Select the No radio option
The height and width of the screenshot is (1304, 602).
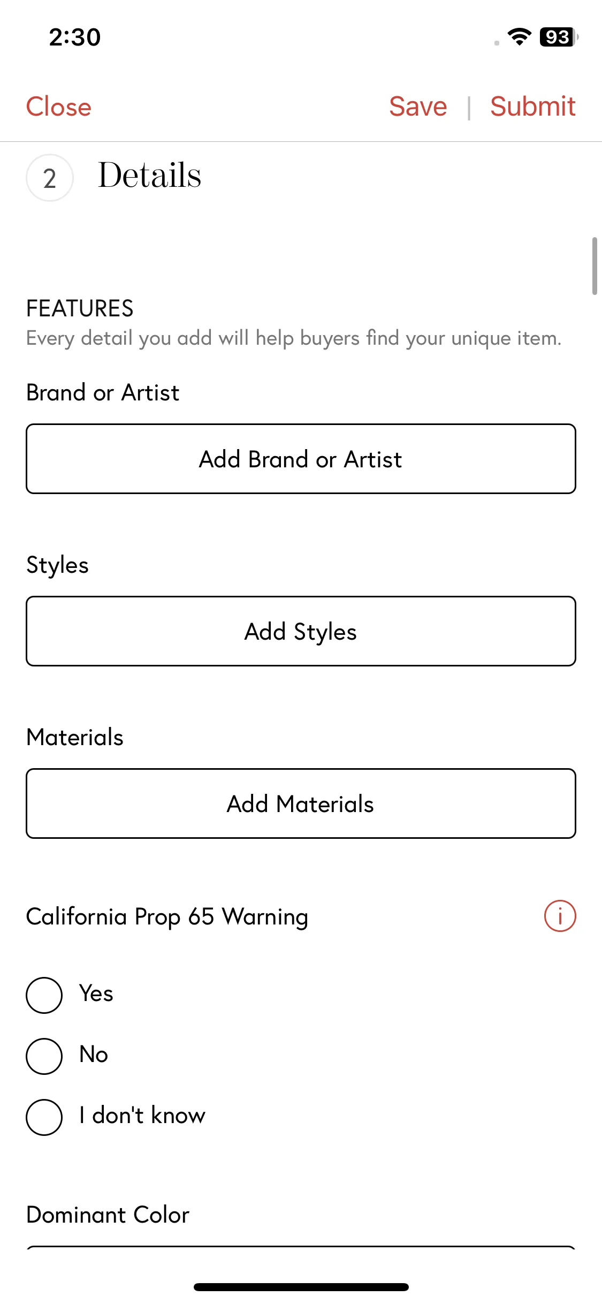44,1056
